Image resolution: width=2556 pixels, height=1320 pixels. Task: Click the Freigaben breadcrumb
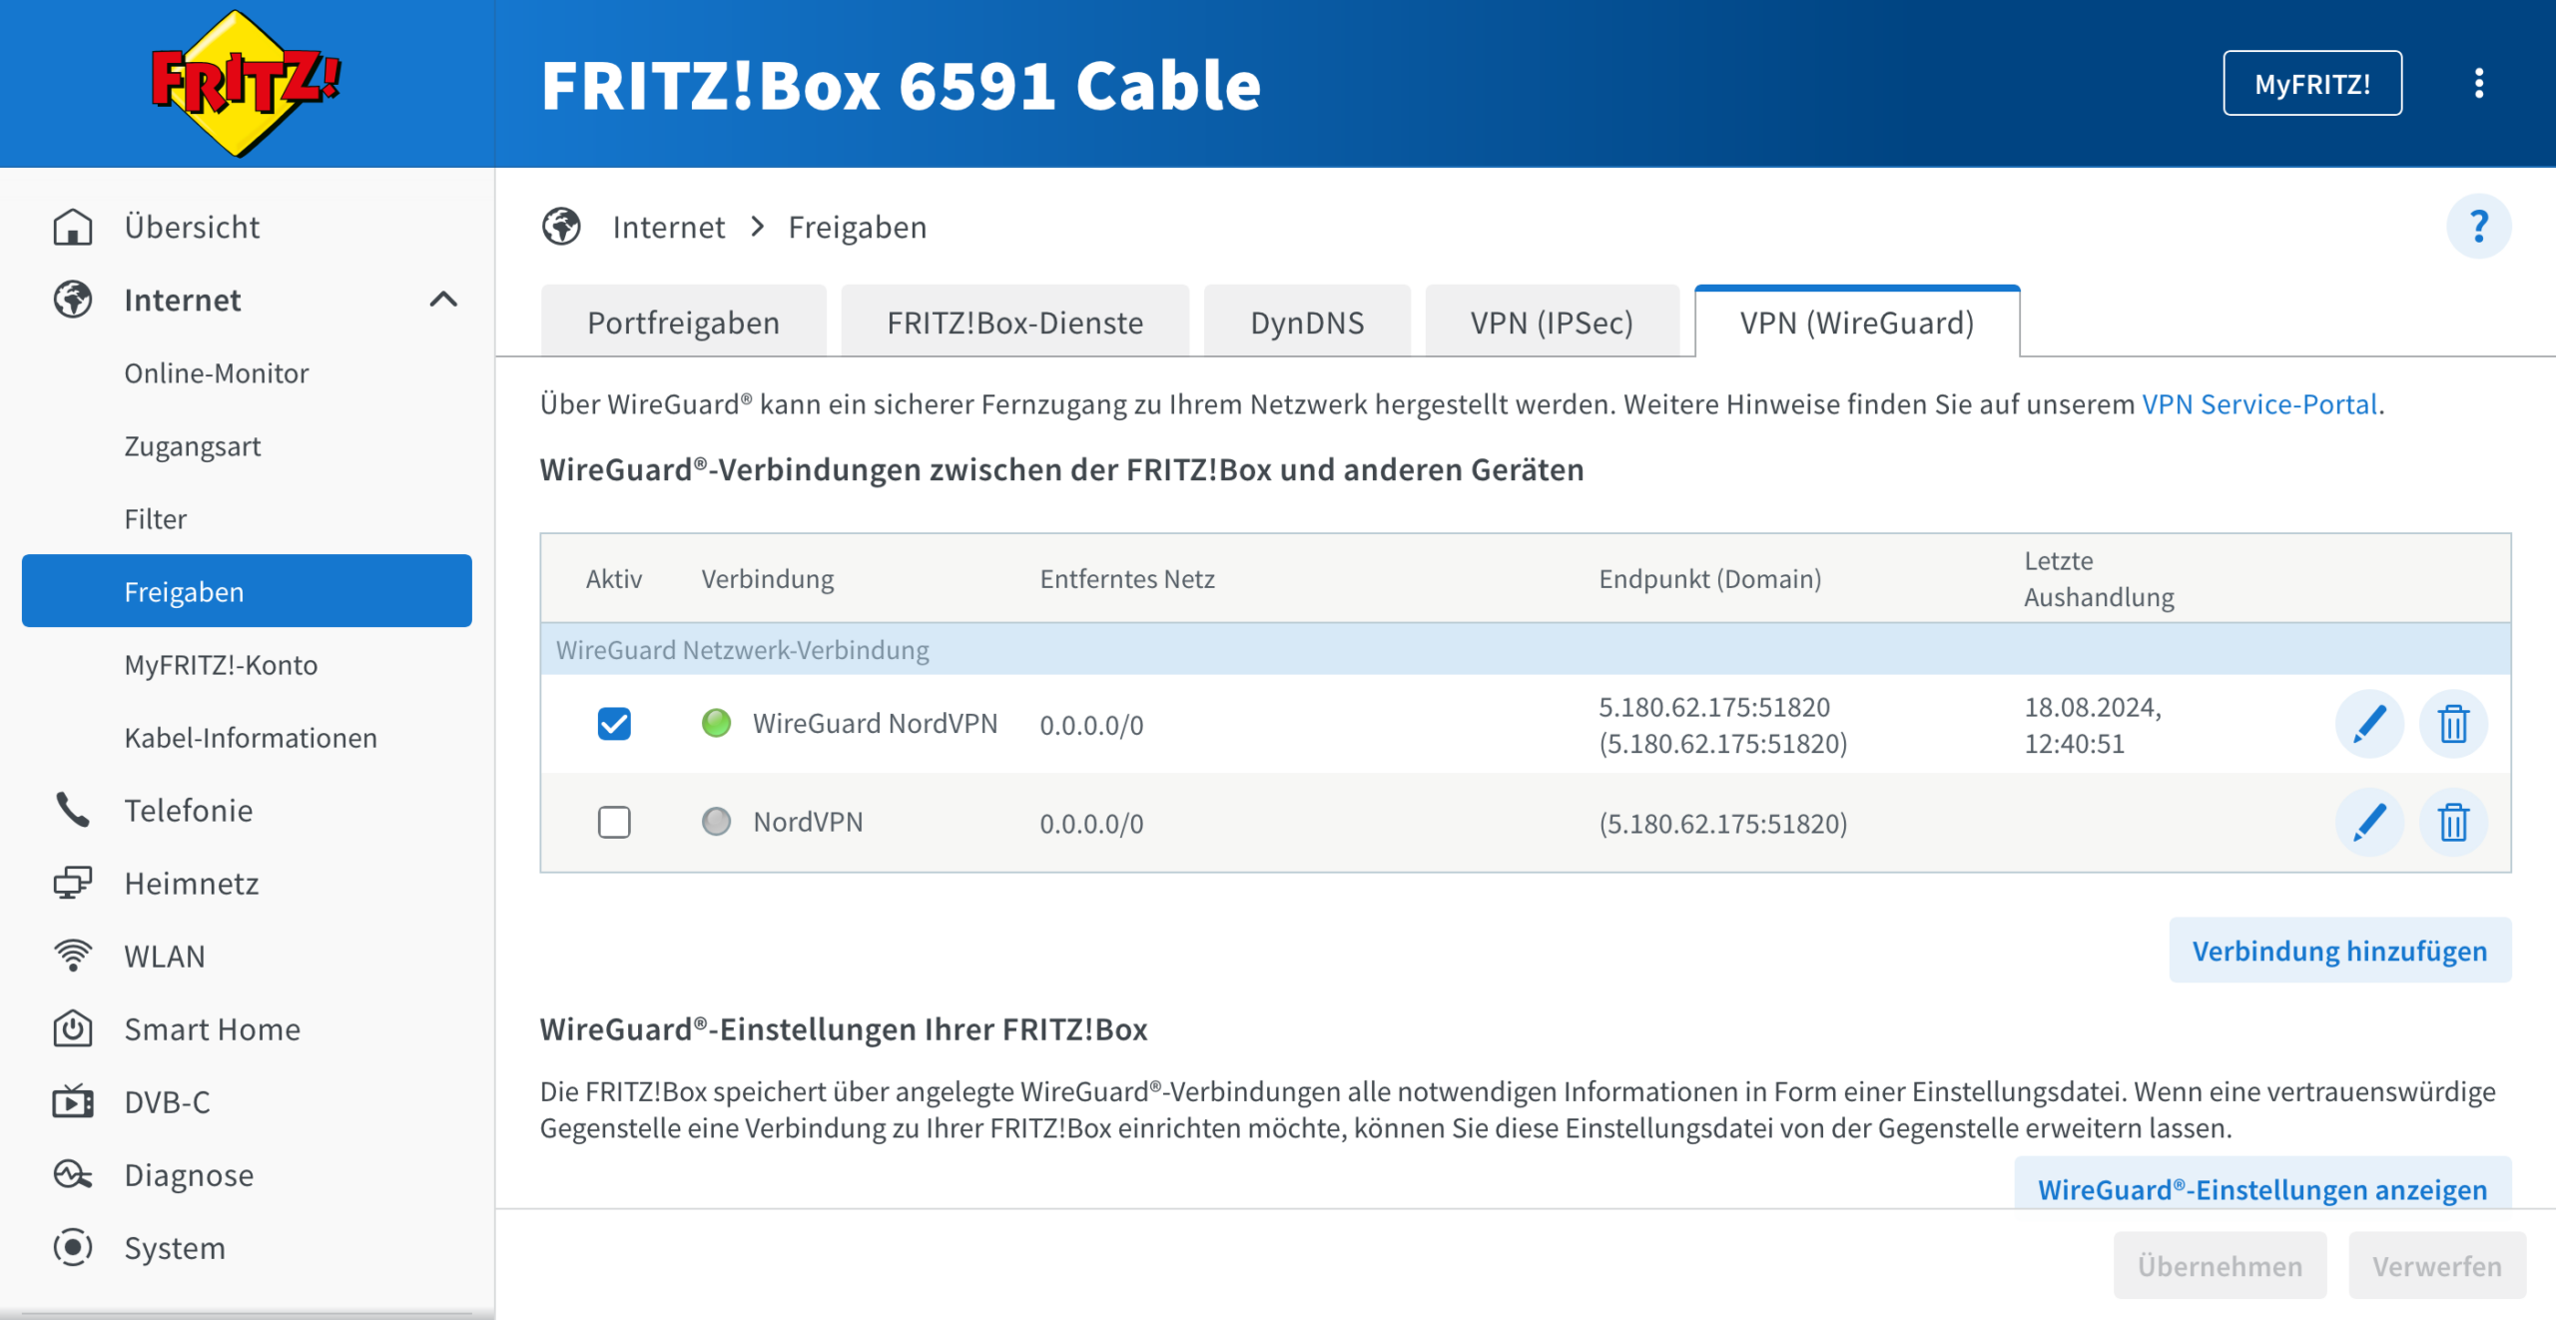[858, 227]
